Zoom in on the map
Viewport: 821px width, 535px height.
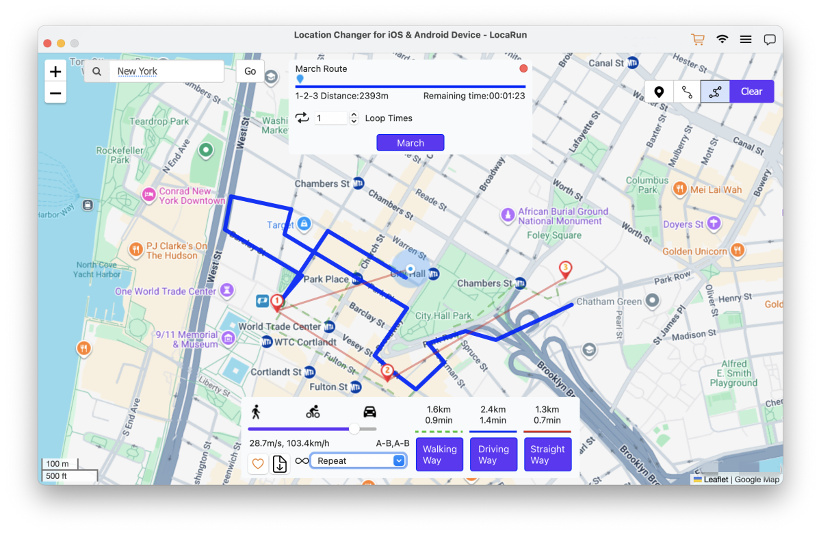click(55, 71)
